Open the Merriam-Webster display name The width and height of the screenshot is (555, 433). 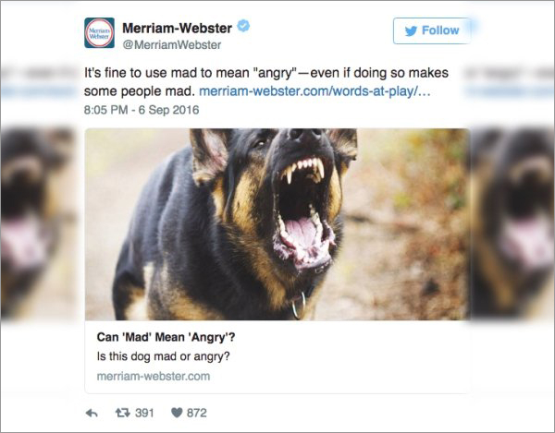(x=177, y=28)
